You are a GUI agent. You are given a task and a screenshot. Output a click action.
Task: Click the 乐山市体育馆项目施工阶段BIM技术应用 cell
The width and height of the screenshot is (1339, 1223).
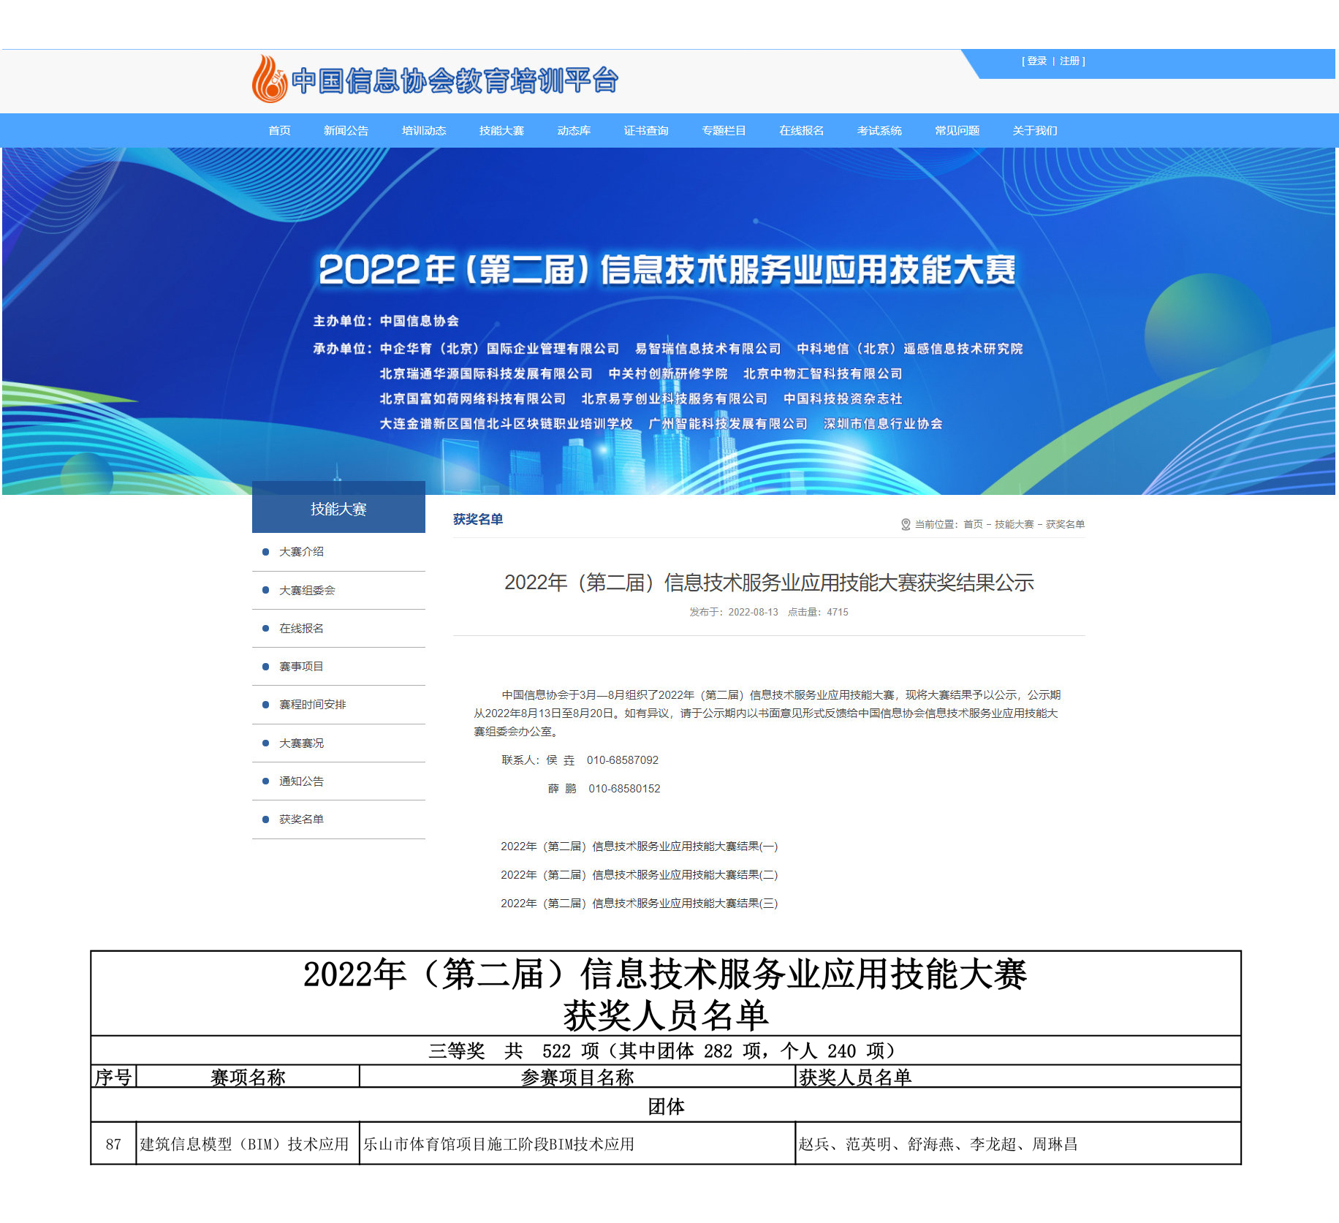[577, 1144]
